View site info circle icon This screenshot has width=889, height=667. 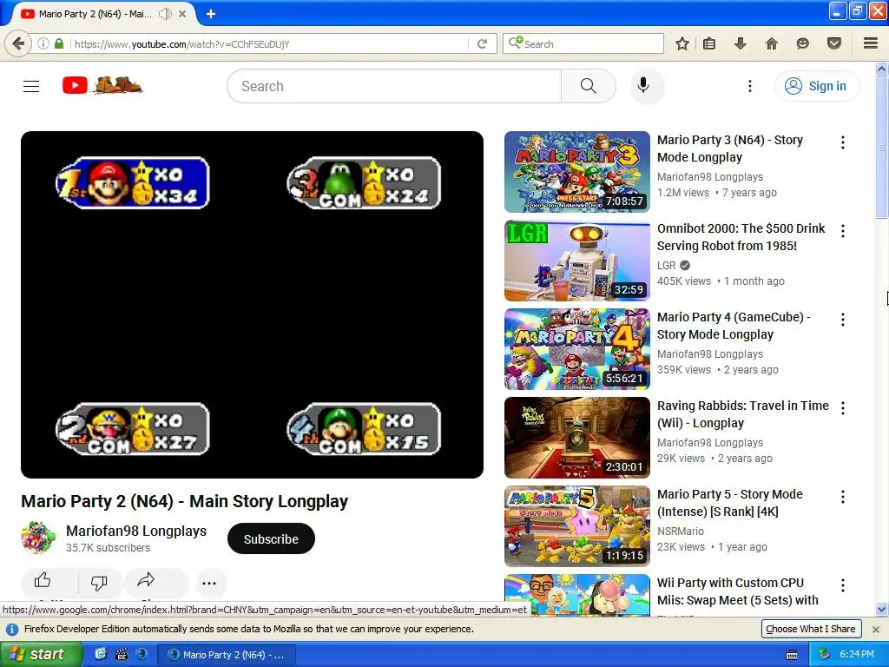coord(43,43)
